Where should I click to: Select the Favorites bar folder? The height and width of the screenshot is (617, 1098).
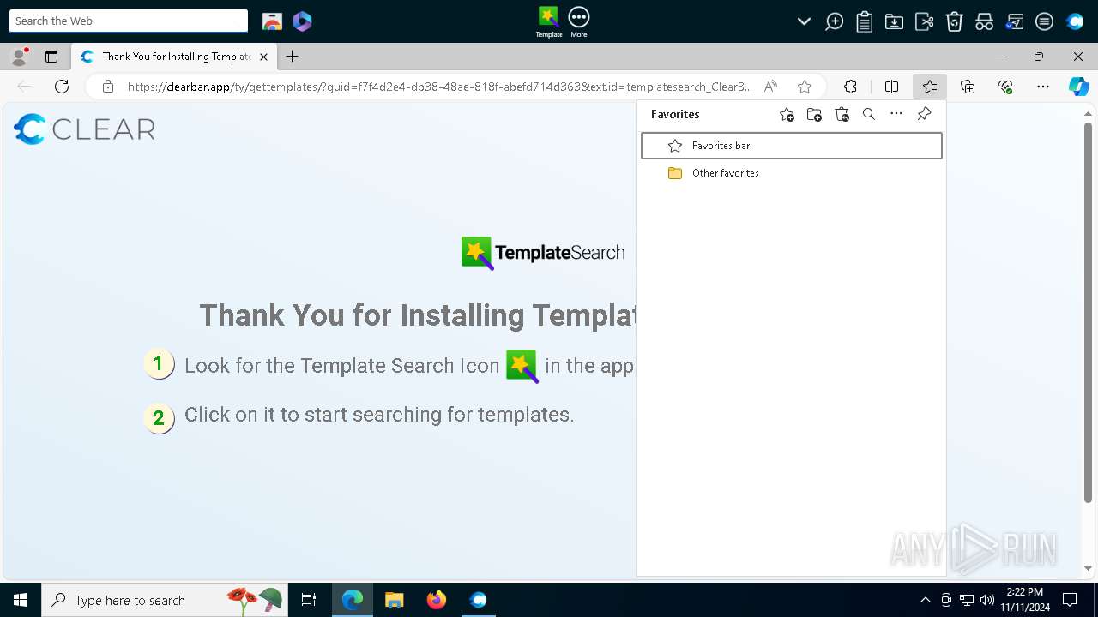click(x=792, y=146)
